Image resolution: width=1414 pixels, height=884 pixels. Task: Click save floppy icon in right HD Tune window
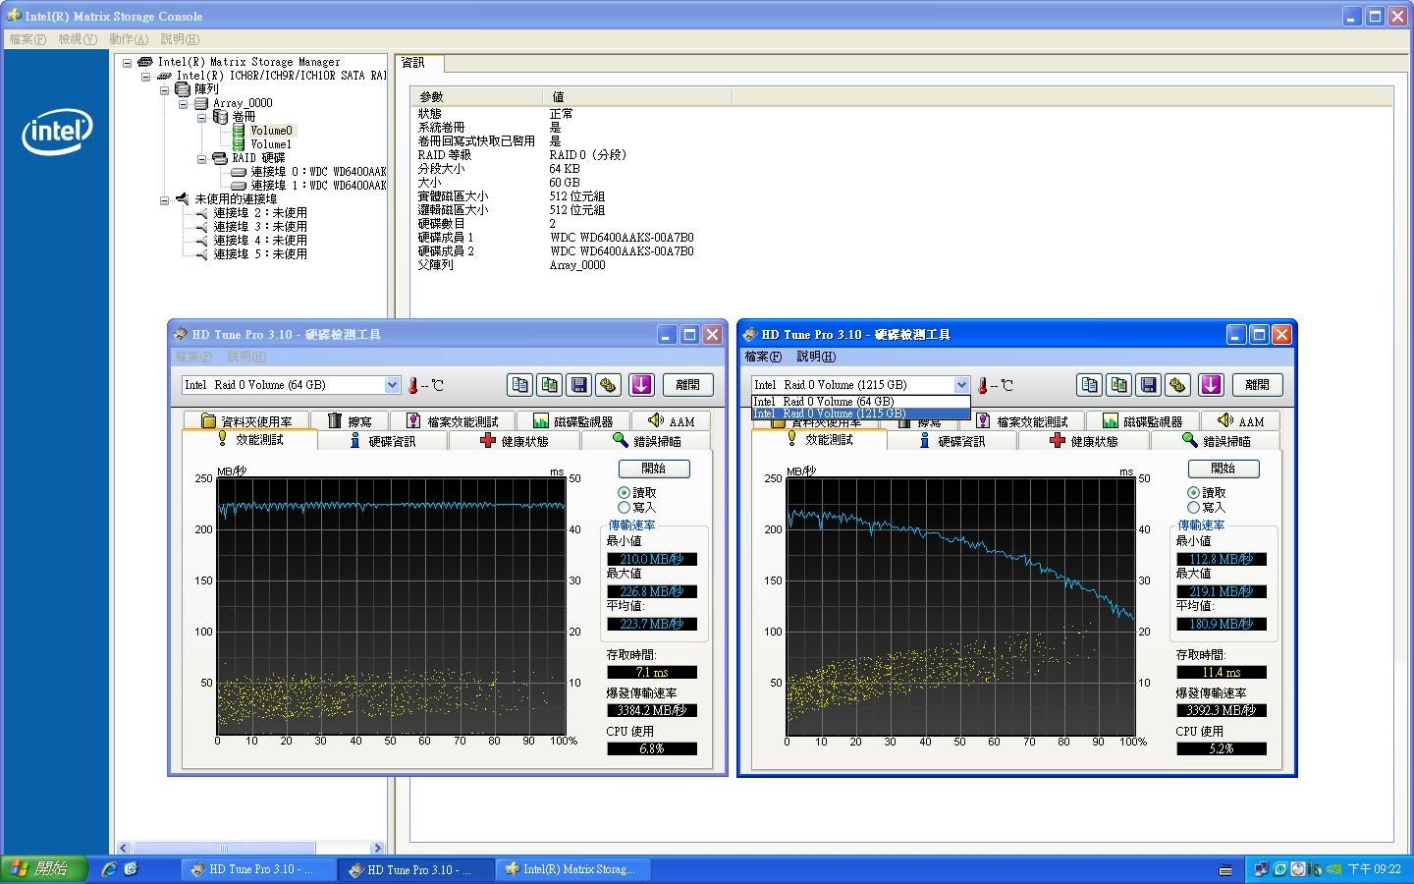(1149, 385)
